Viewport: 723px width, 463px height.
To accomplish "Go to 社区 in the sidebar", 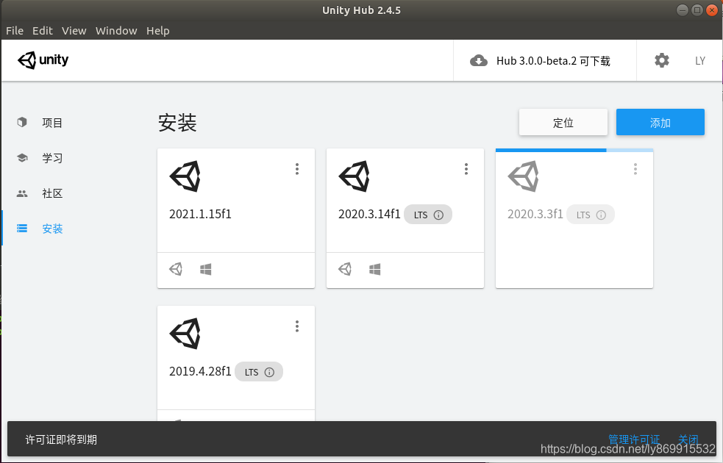I will pyautogui.click(x=52, y=193).
